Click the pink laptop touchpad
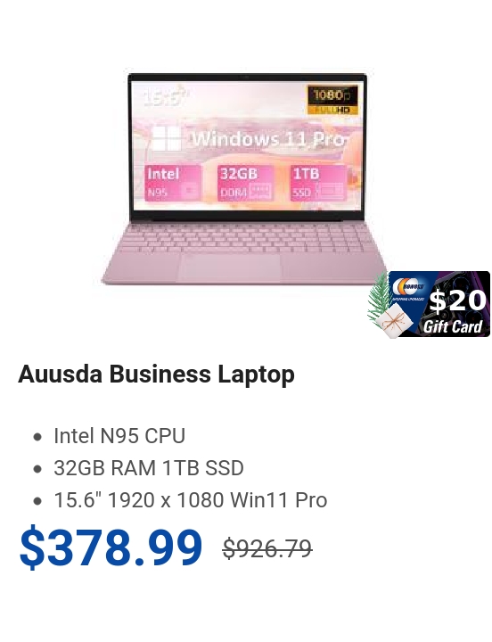The image size is (492, 642). [231, 267]
